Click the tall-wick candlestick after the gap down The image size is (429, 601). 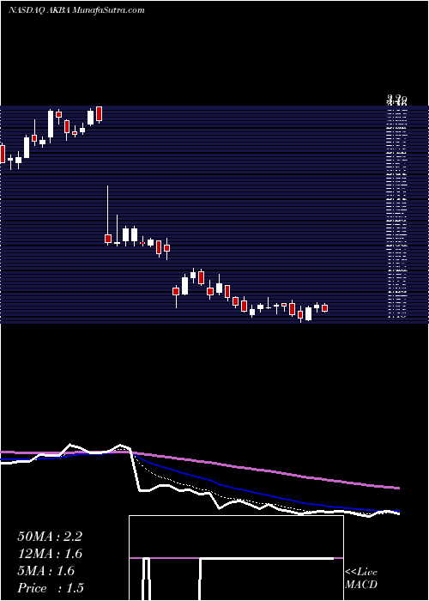[107, 215]
